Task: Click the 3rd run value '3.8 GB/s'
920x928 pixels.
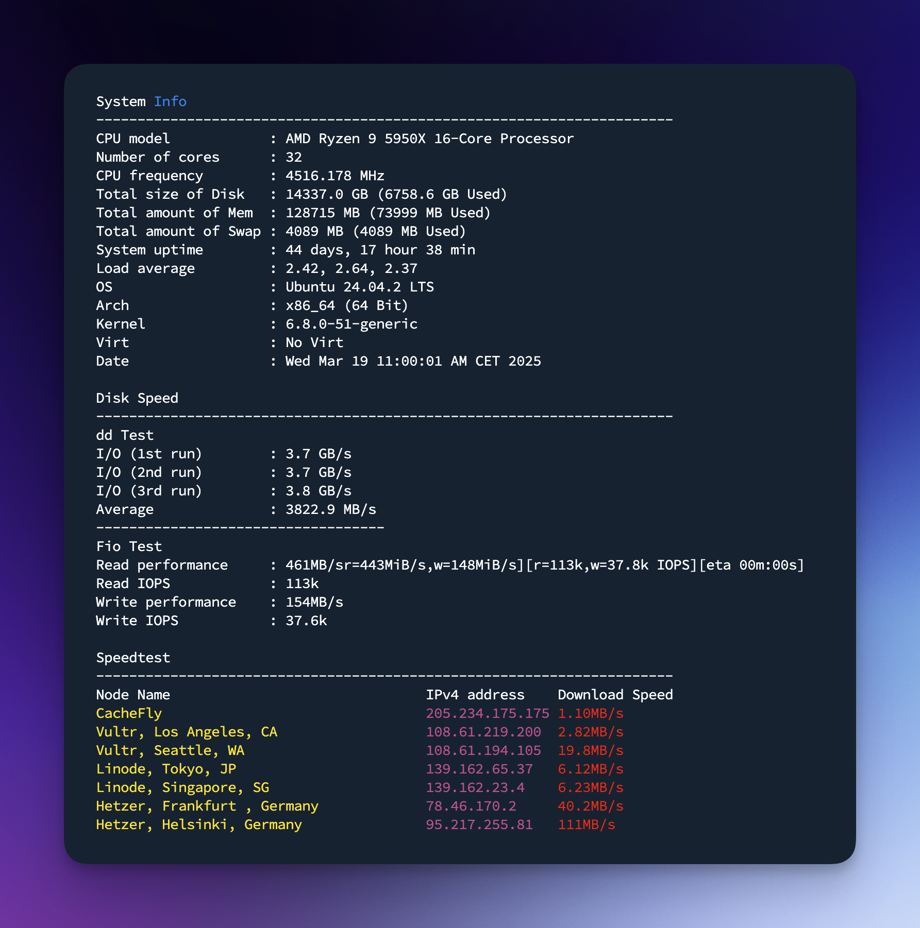Action: click(x=319, y=491)
